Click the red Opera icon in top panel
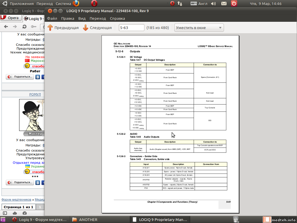The height and width of the screenshot is (223, 297). tap(94, 3)
